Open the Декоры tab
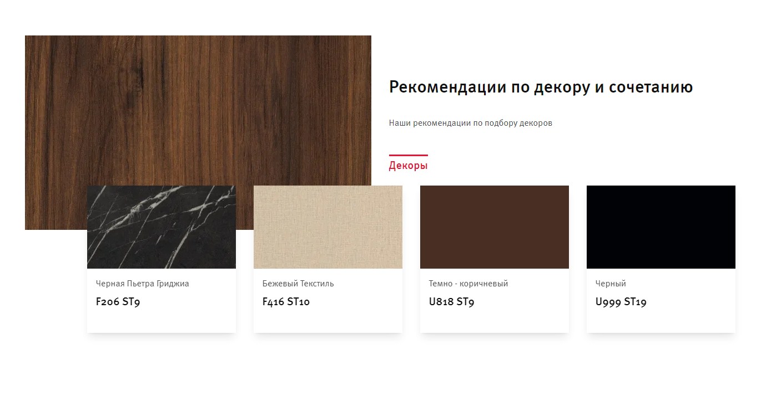 pyautogui.click(x=408, y=165)
